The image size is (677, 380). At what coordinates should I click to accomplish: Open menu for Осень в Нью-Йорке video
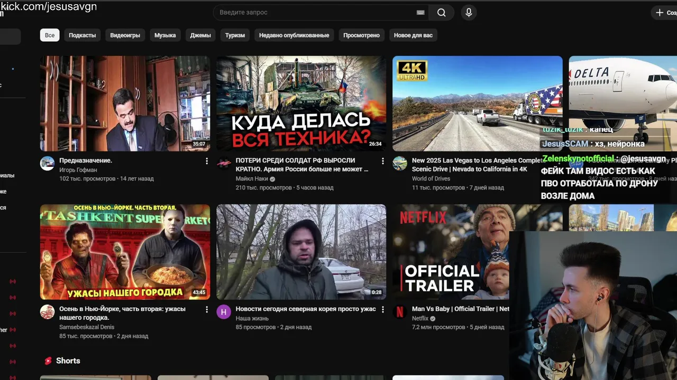(x=207, y=309)
